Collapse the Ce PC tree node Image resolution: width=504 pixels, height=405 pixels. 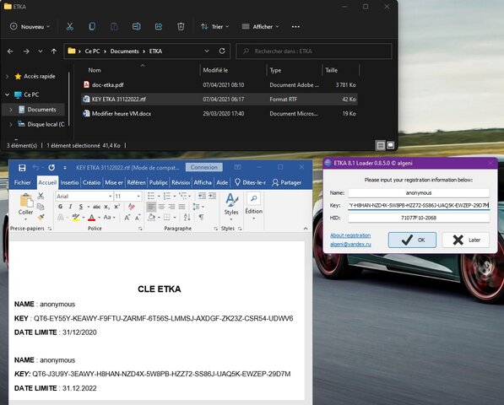7,94
